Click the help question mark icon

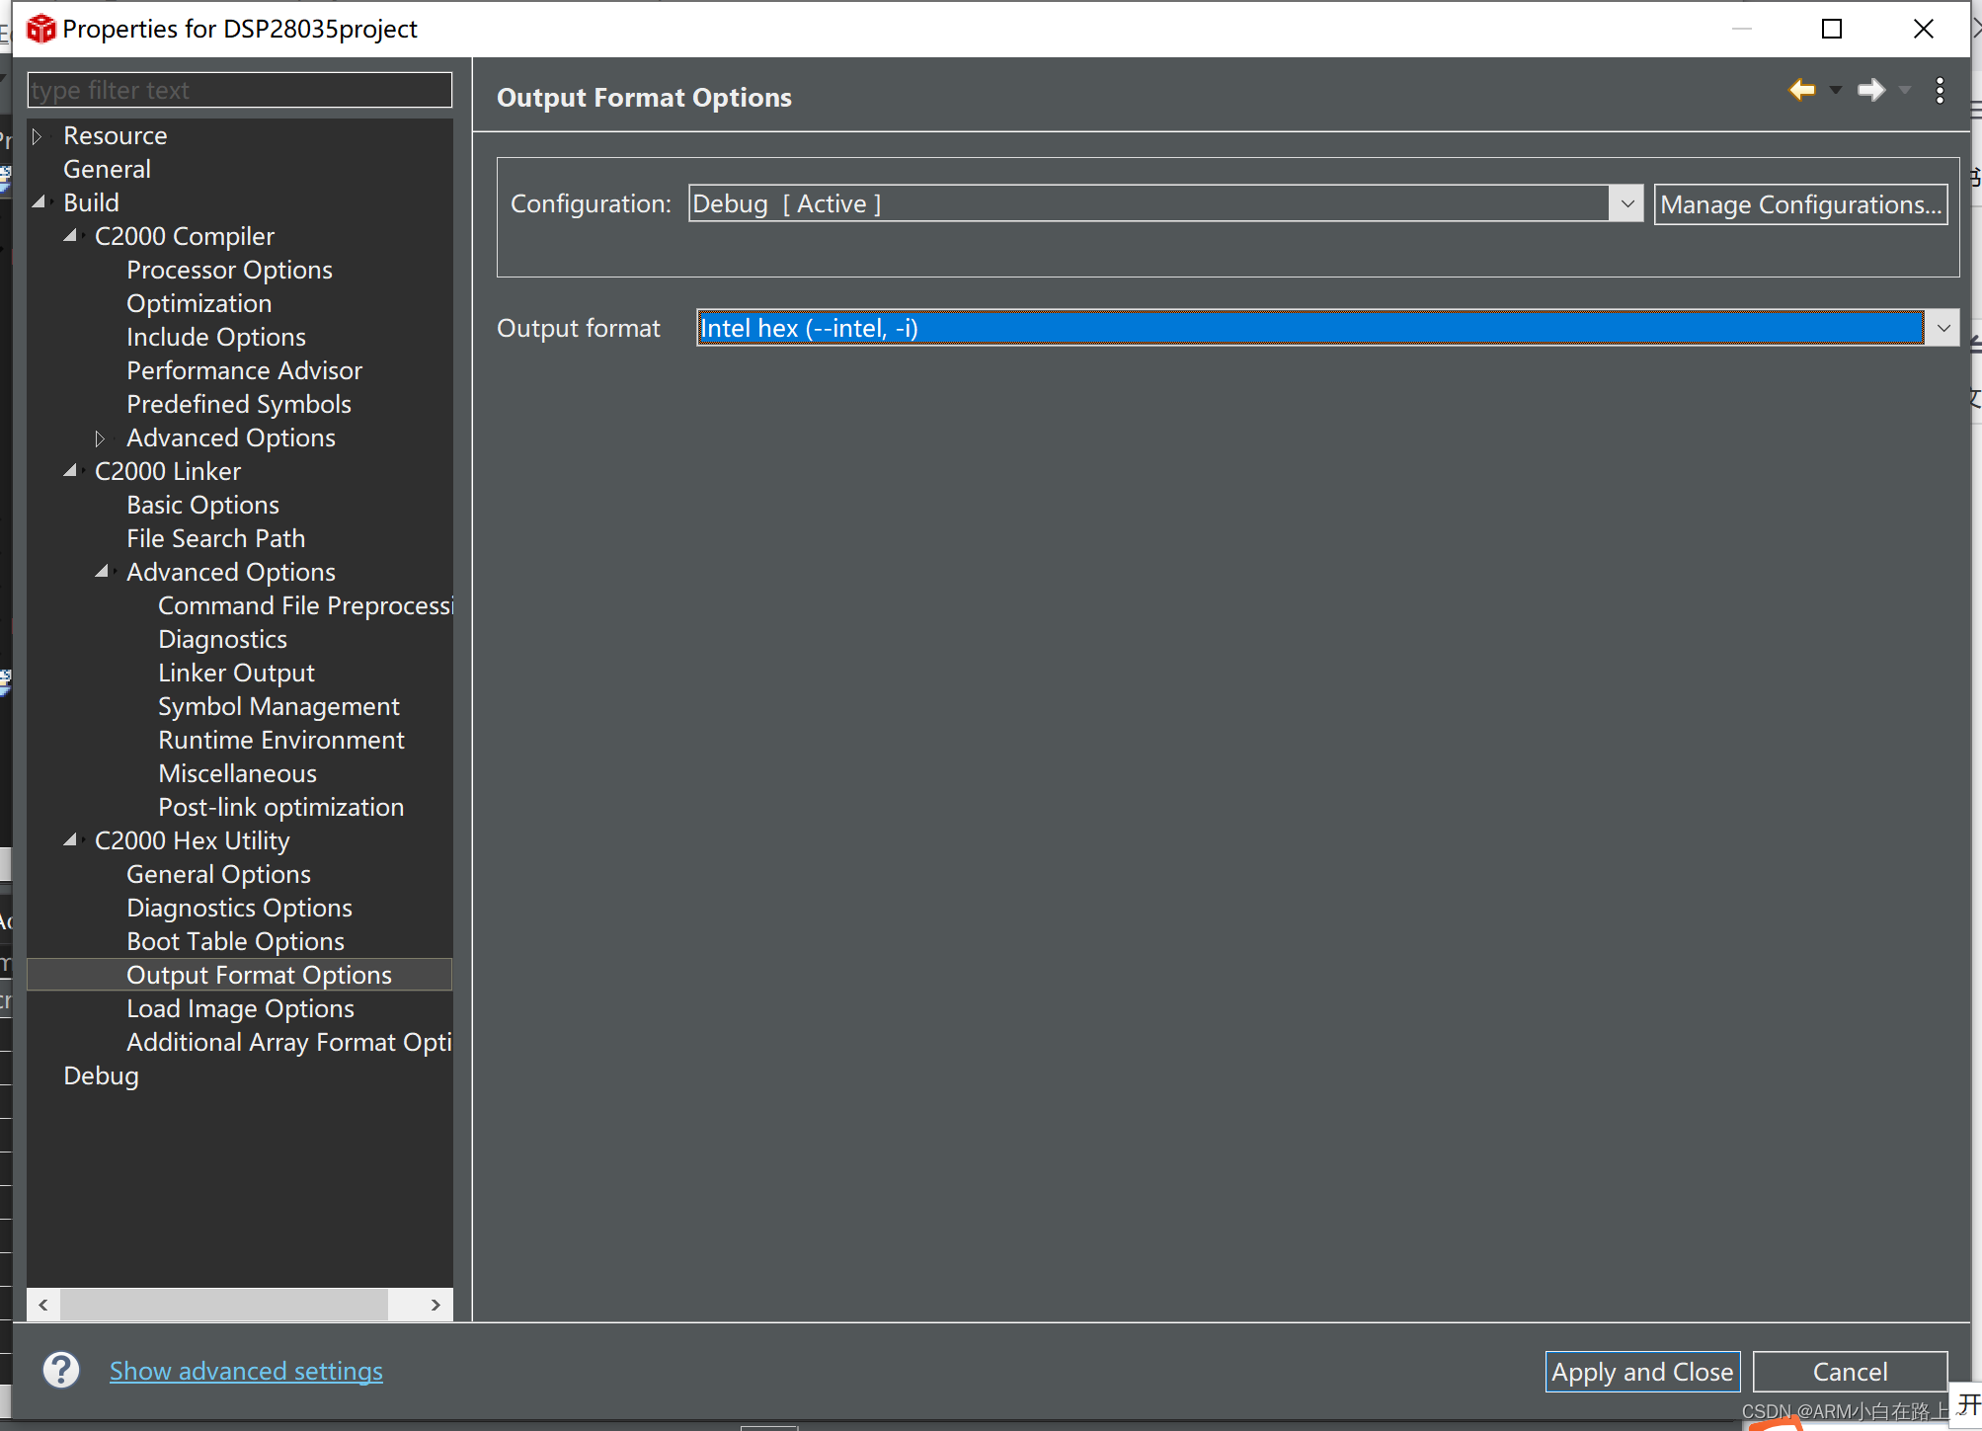(61, 1370)
